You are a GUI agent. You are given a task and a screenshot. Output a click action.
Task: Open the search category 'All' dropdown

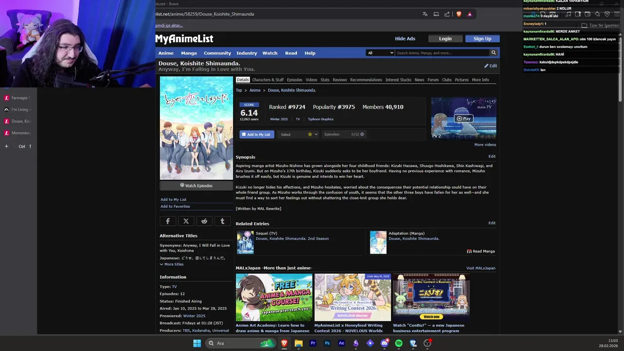[x=380, y=53]
